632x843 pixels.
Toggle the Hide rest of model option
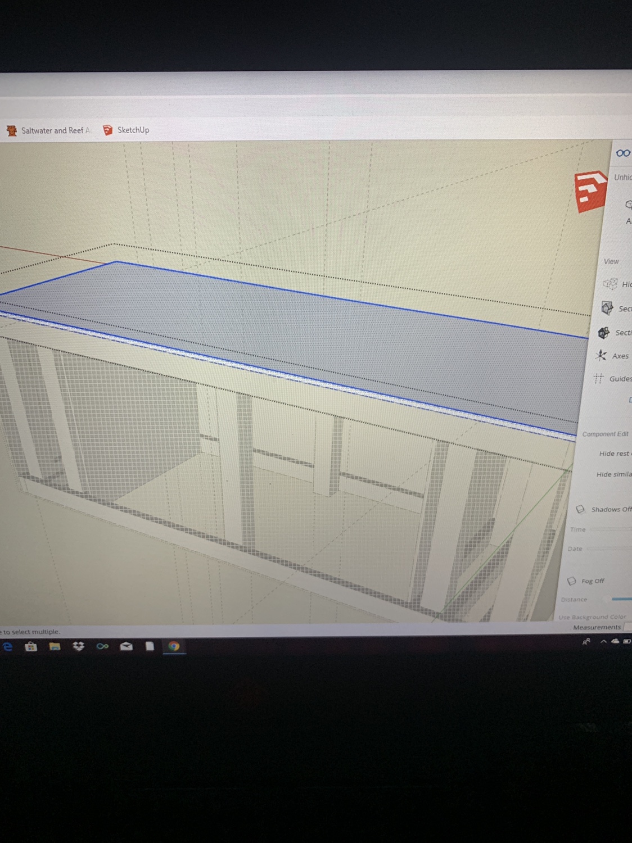point(615,454)
